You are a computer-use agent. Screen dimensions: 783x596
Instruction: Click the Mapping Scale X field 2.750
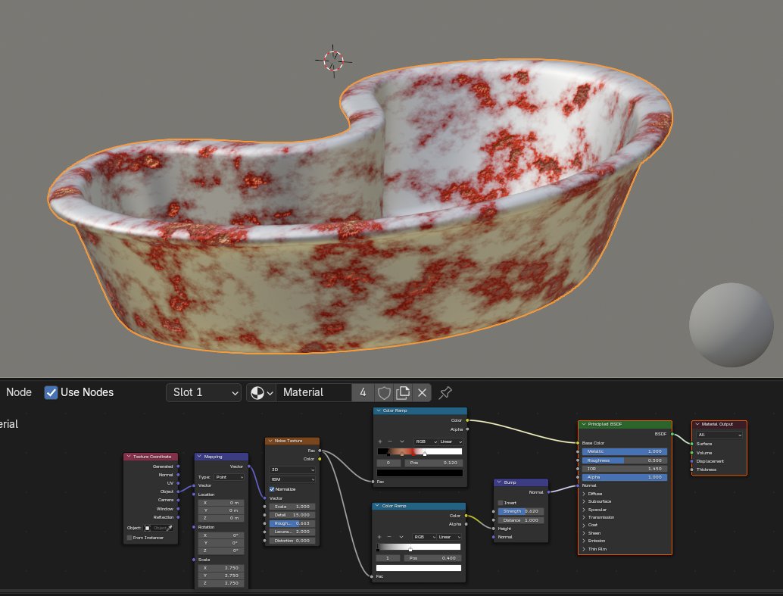tap(221, 568)
